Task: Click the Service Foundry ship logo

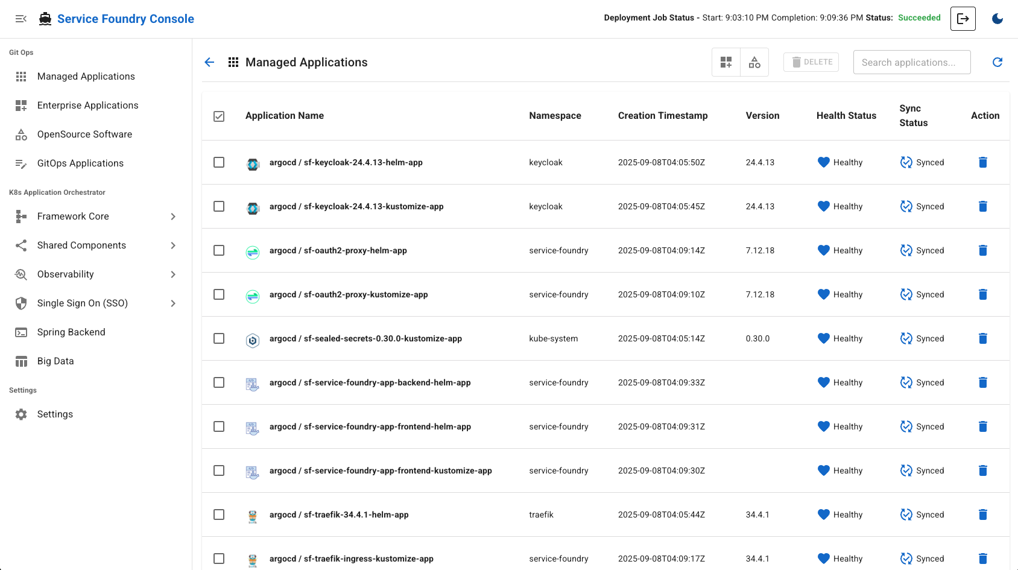Action: [45, 19]
